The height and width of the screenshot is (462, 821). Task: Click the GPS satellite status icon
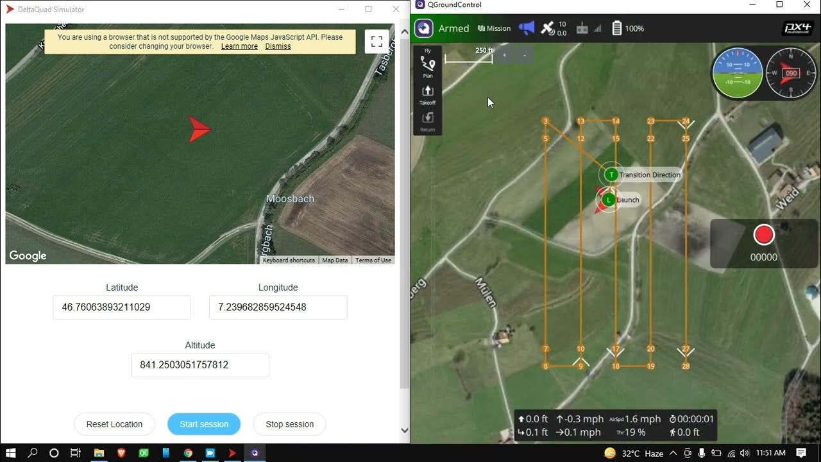(547, 28)
